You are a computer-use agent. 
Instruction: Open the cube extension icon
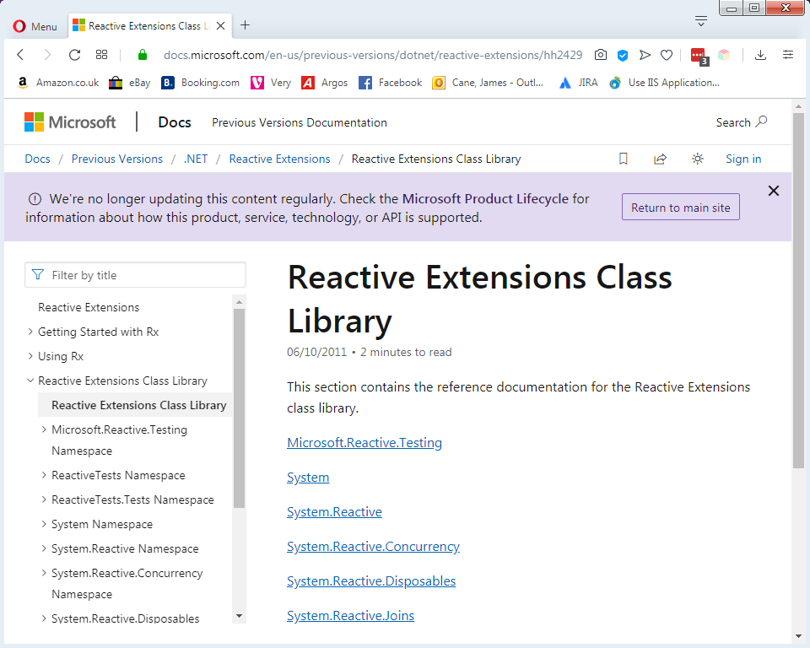click(724, 55)
